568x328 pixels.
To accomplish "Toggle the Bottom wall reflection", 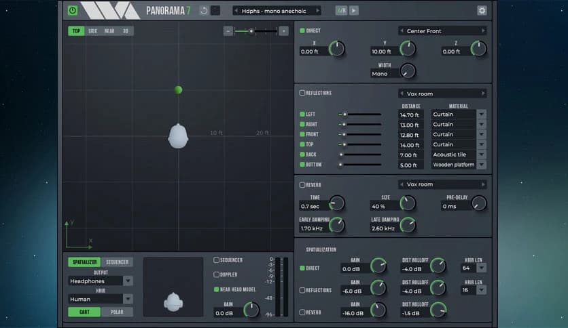I will 302,165.
